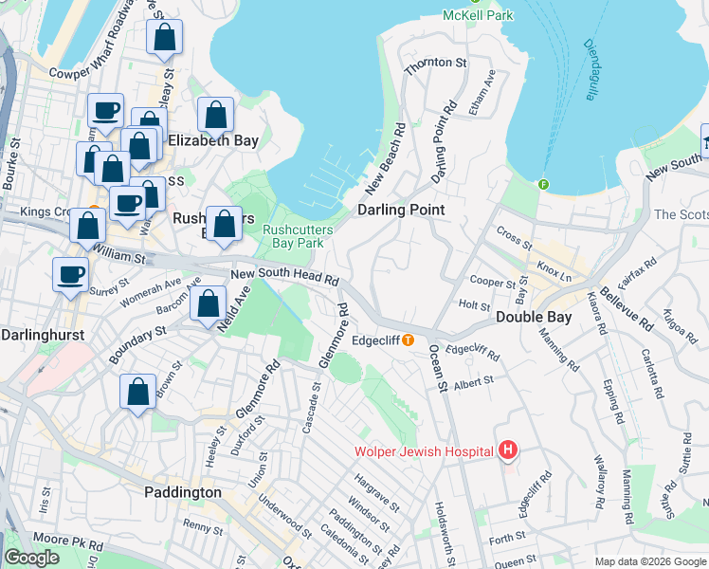Click shopping bag marker beside Kings Cross label
Viewport: 709px width, 569px height.
88,226
